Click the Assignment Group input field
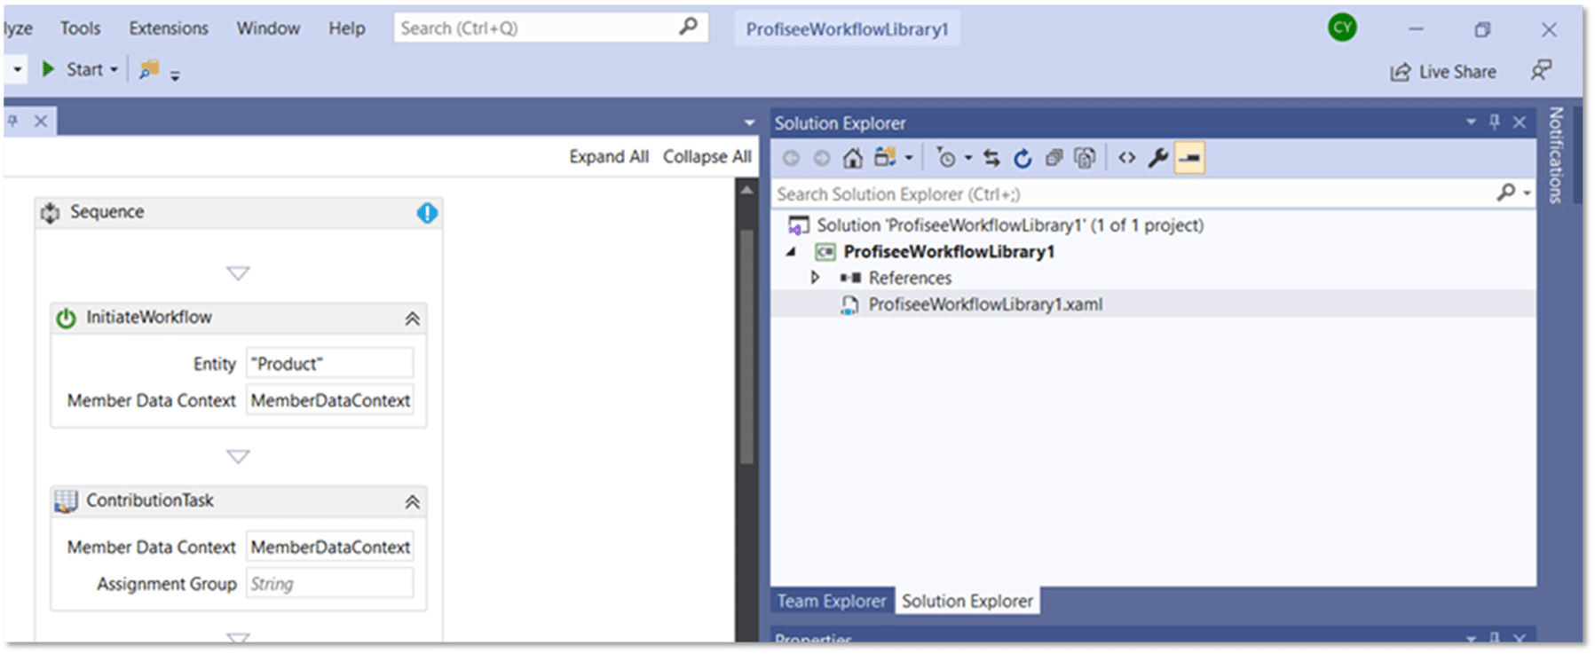 tap(329, 584)
